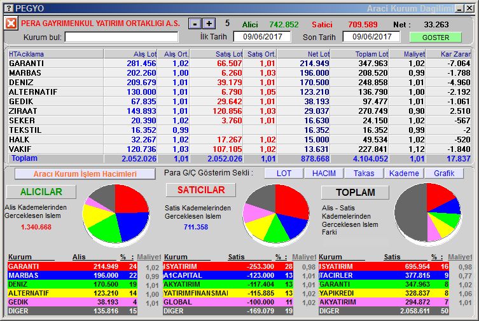
Task: Click the SATICILAR pie chart
Action: click(x=276, y=214)
